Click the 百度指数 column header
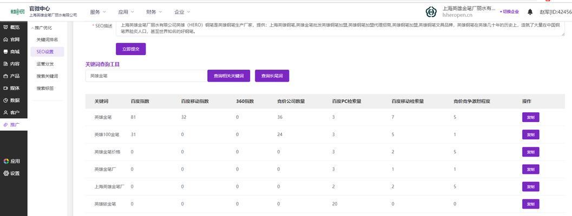 point(140,102)
